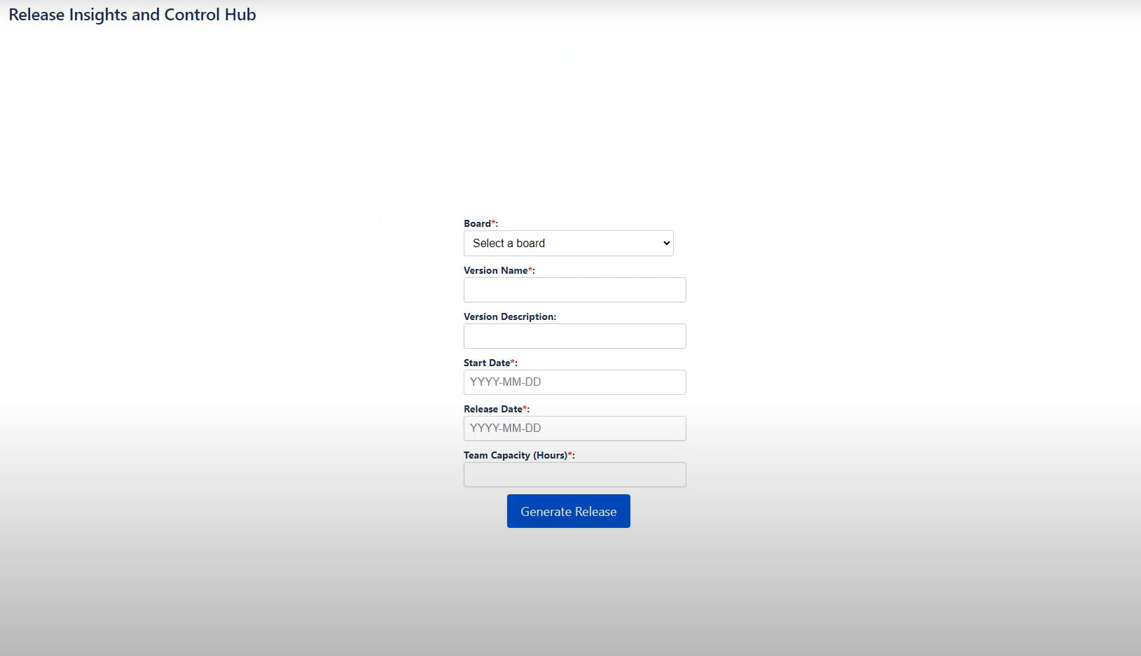Open the Select a board dropdown
Screen dimensions: 1141x656
(x=568, y=243)
